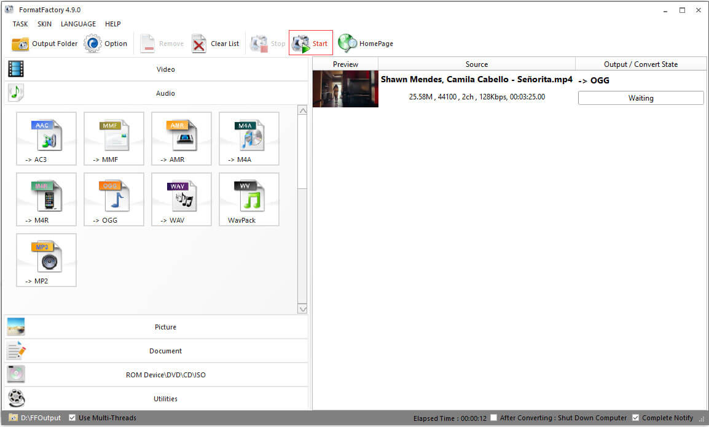
Task: Select the Señorita video preview thumbnail
Action: [x=345, y=89]
